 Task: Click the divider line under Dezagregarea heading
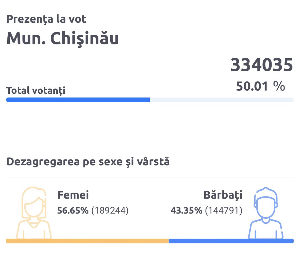point(150,177)
